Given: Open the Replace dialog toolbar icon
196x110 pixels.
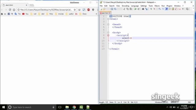Looking at the screenshot, I should 146,9.
